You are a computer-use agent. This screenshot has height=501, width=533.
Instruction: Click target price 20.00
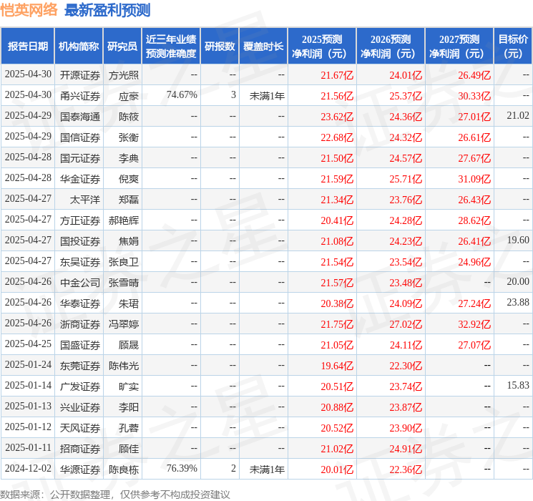pos(518,281)
